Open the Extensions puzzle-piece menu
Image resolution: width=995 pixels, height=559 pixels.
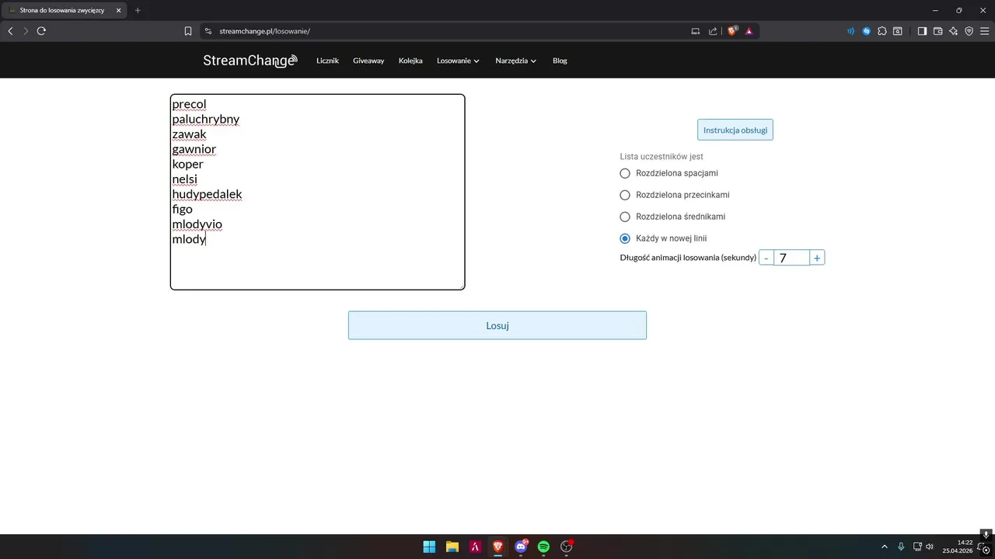[x=882, y=31]
